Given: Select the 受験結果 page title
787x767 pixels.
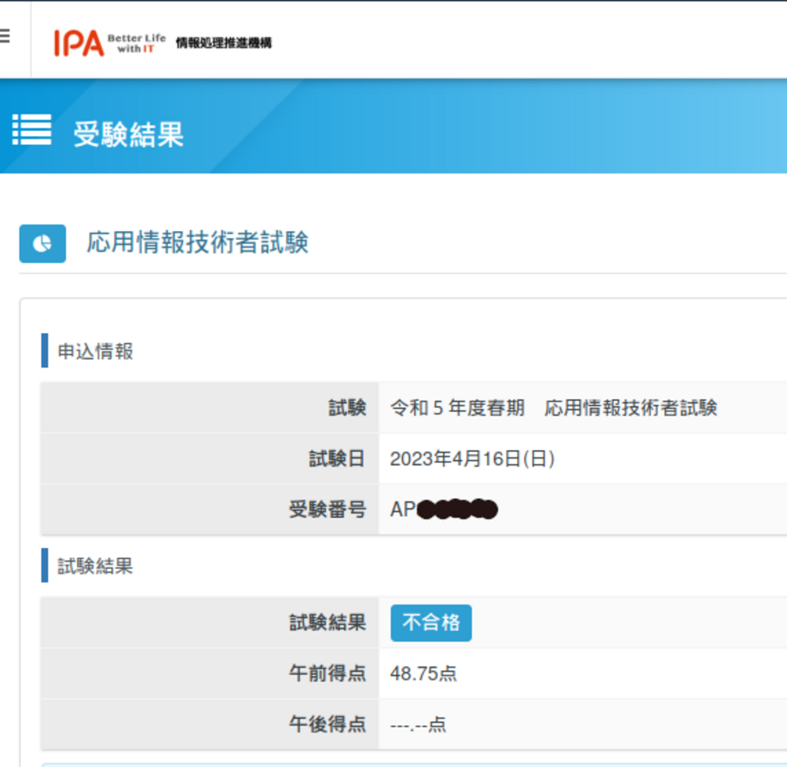Looking at the screenshot, I should click(x=128, y=134).
